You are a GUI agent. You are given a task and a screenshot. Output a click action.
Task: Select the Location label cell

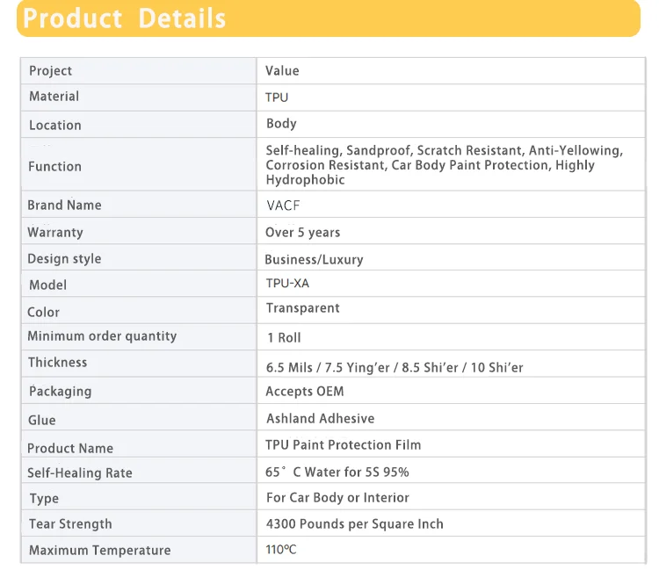[139, 125]
